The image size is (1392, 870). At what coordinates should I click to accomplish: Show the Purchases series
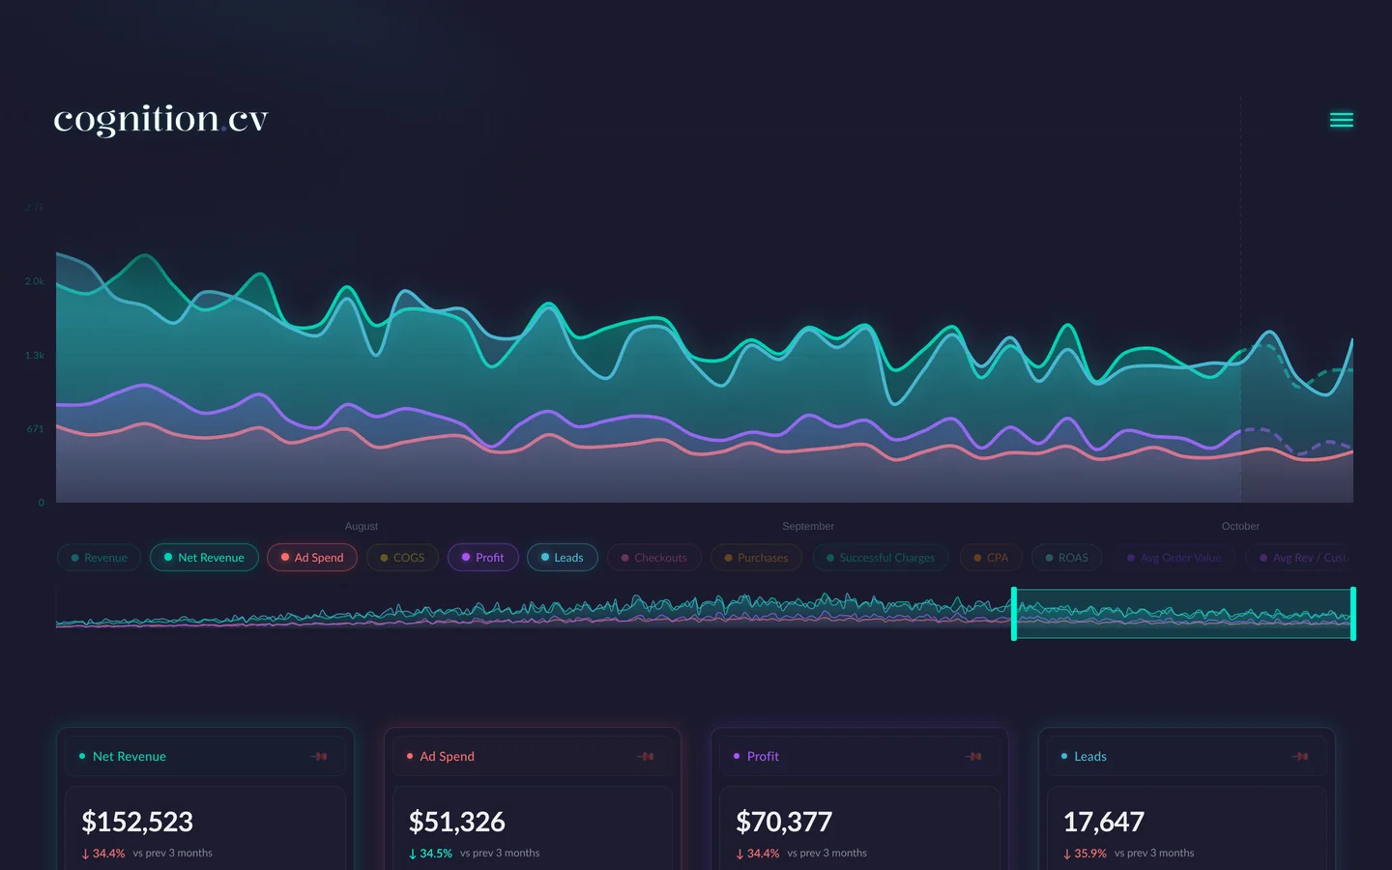click(756, 558)
